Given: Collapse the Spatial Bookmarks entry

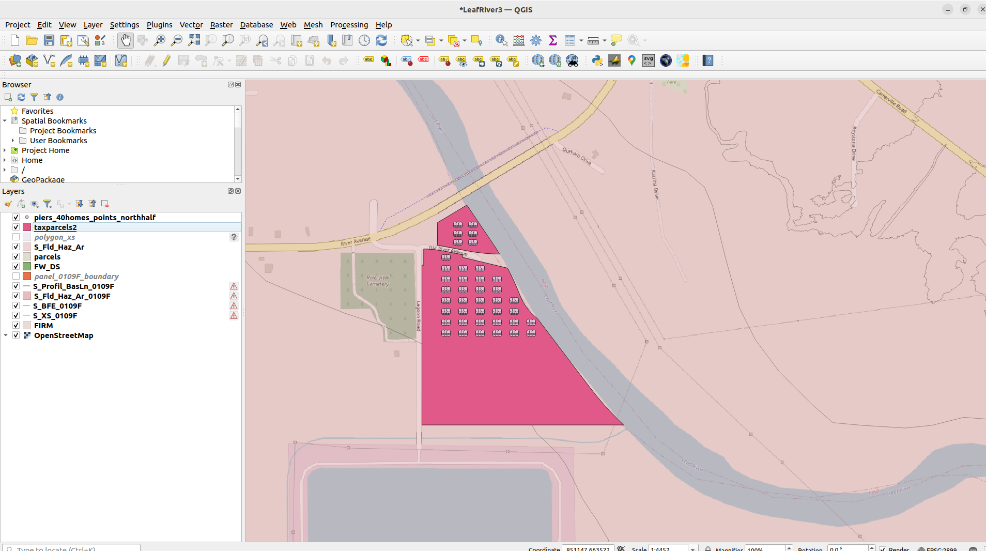Looking at the screenshot, I should coord(4,120).
